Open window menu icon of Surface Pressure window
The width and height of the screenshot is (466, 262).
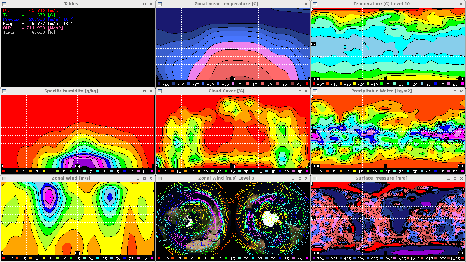[315, 178]
